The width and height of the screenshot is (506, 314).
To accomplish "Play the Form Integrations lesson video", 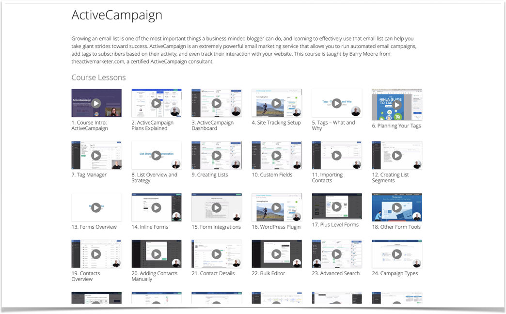I will (216, 207).
